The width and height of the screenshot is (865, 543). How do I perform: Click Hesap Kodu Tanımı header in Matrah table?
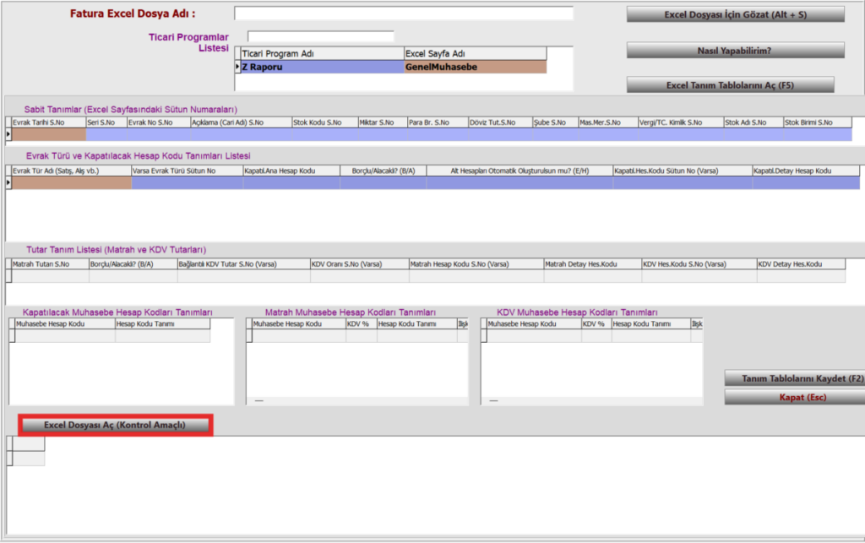click(417, 323)
